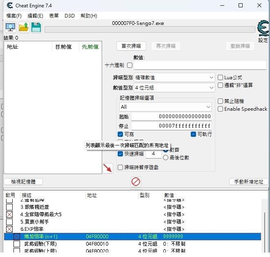Open 檢視記憶體 memory view
This screenshot has height=257, width=270.
click(23, 181)
